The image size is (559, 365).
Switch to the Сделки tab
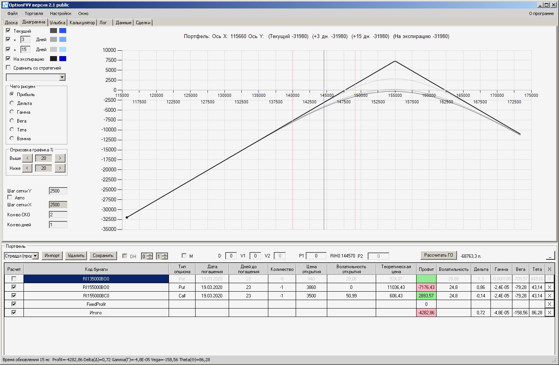143,23
